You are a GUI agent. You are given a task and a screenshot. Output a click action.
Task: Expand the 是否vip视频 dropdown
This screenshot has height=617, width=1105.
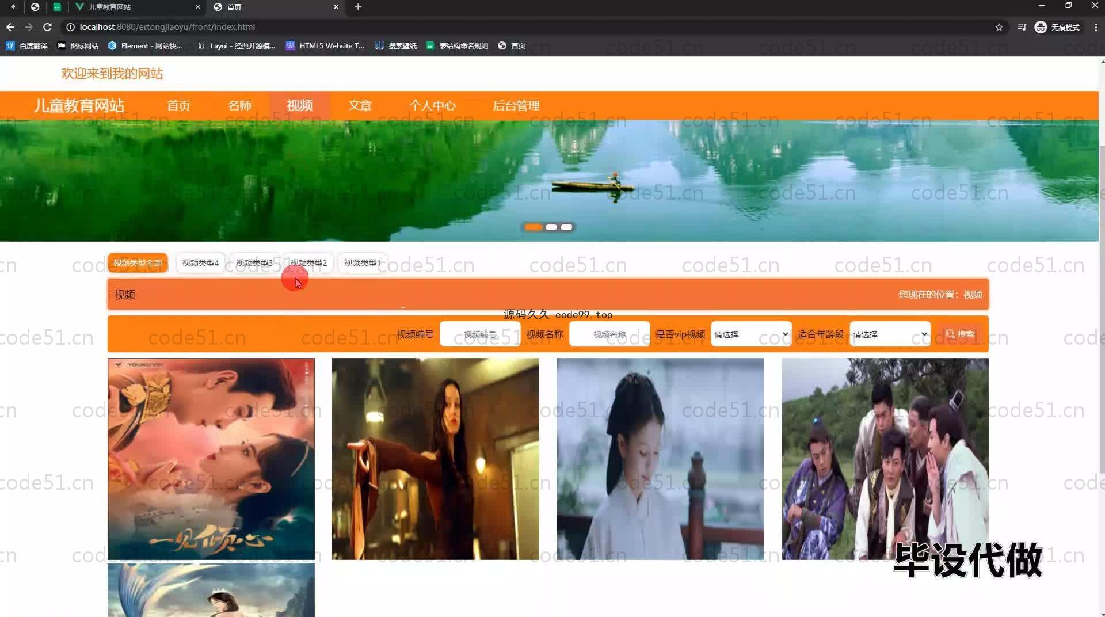(x=751, y=334)
